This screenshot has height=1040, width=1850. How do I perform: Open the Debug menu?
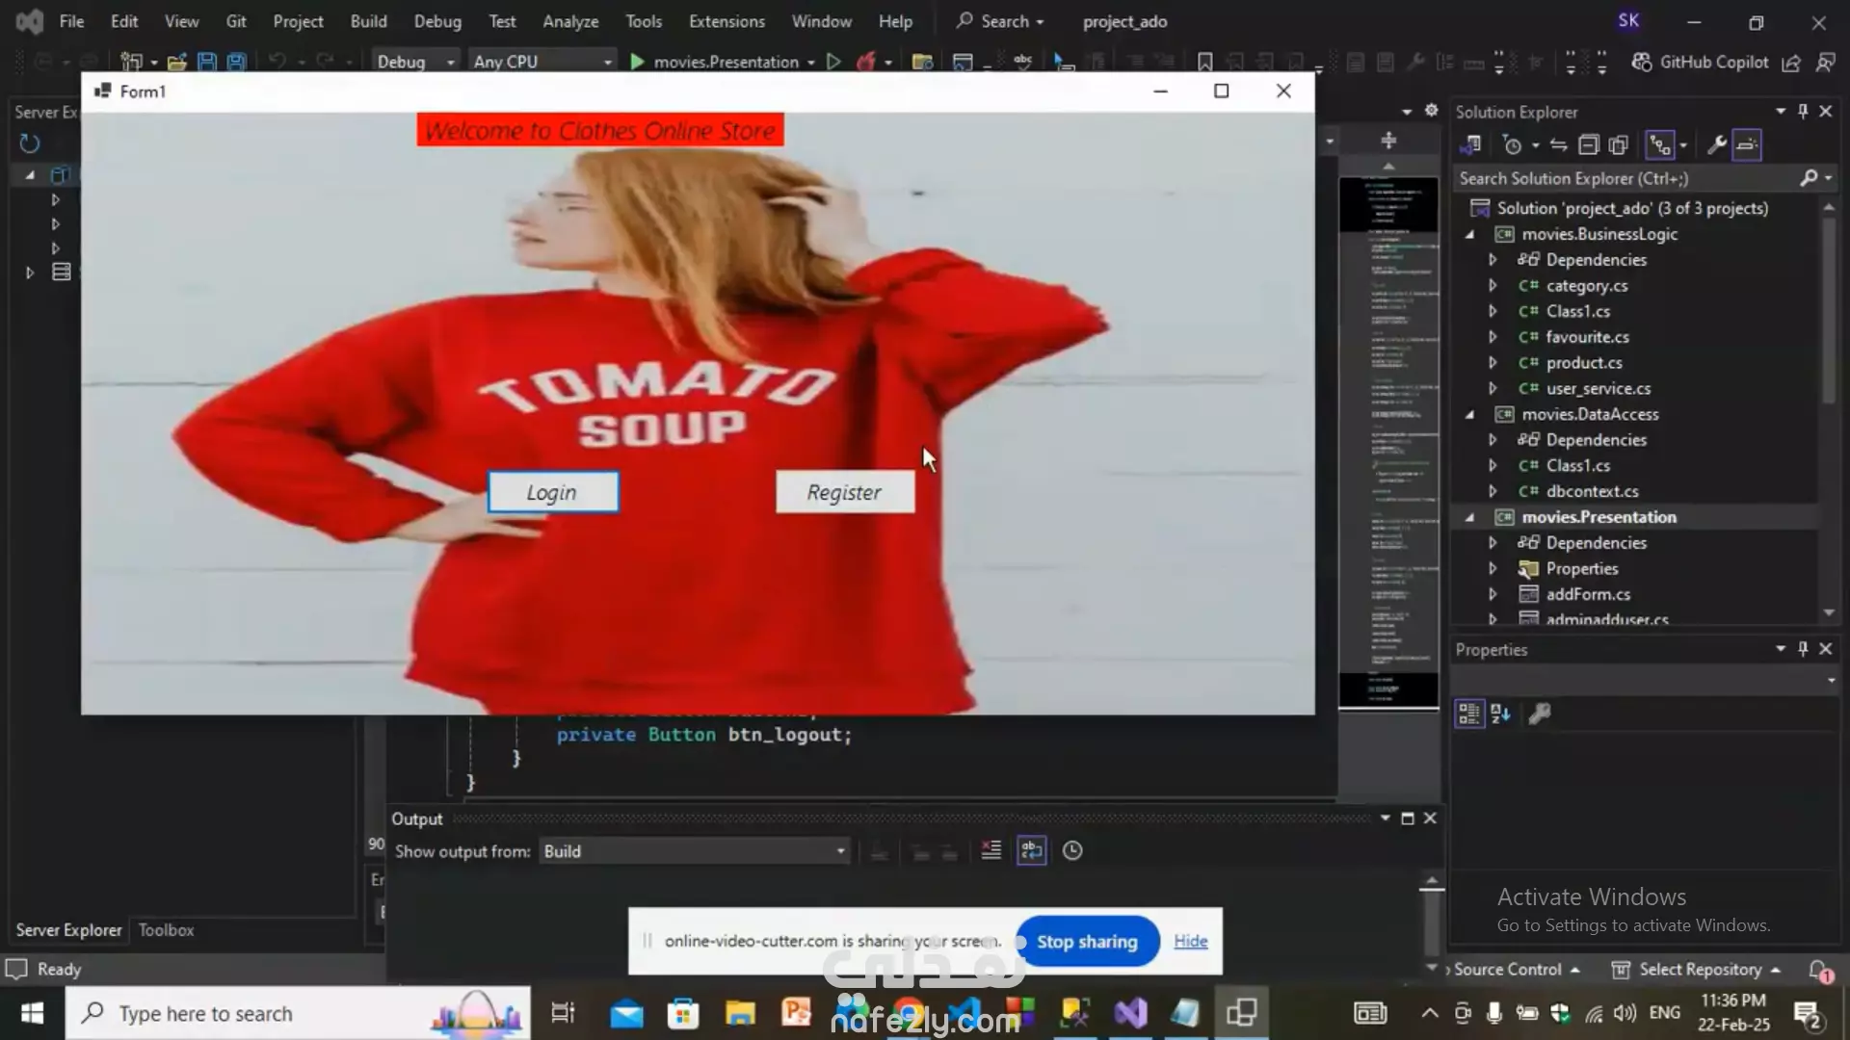click(x=437, y=21)
